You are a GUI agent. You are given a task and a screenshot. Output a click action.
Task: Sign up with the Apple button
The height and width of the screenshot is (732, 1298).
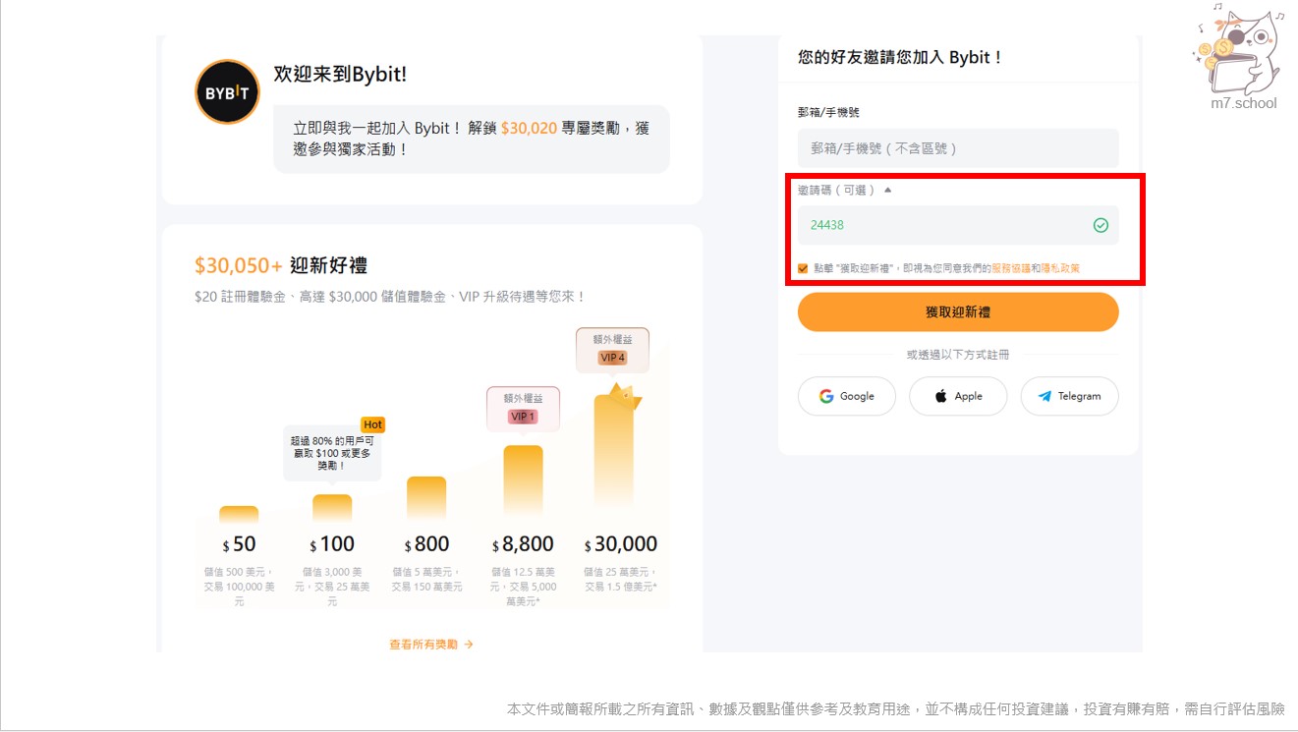tap(958, 396)
